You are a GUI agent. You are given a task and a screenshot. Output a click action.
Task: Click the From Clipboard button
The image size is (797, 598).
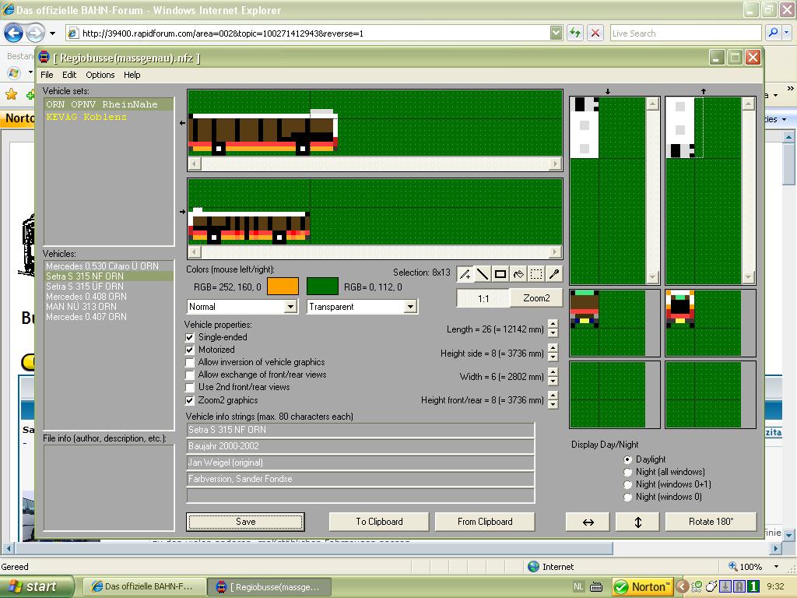[485, 522]
